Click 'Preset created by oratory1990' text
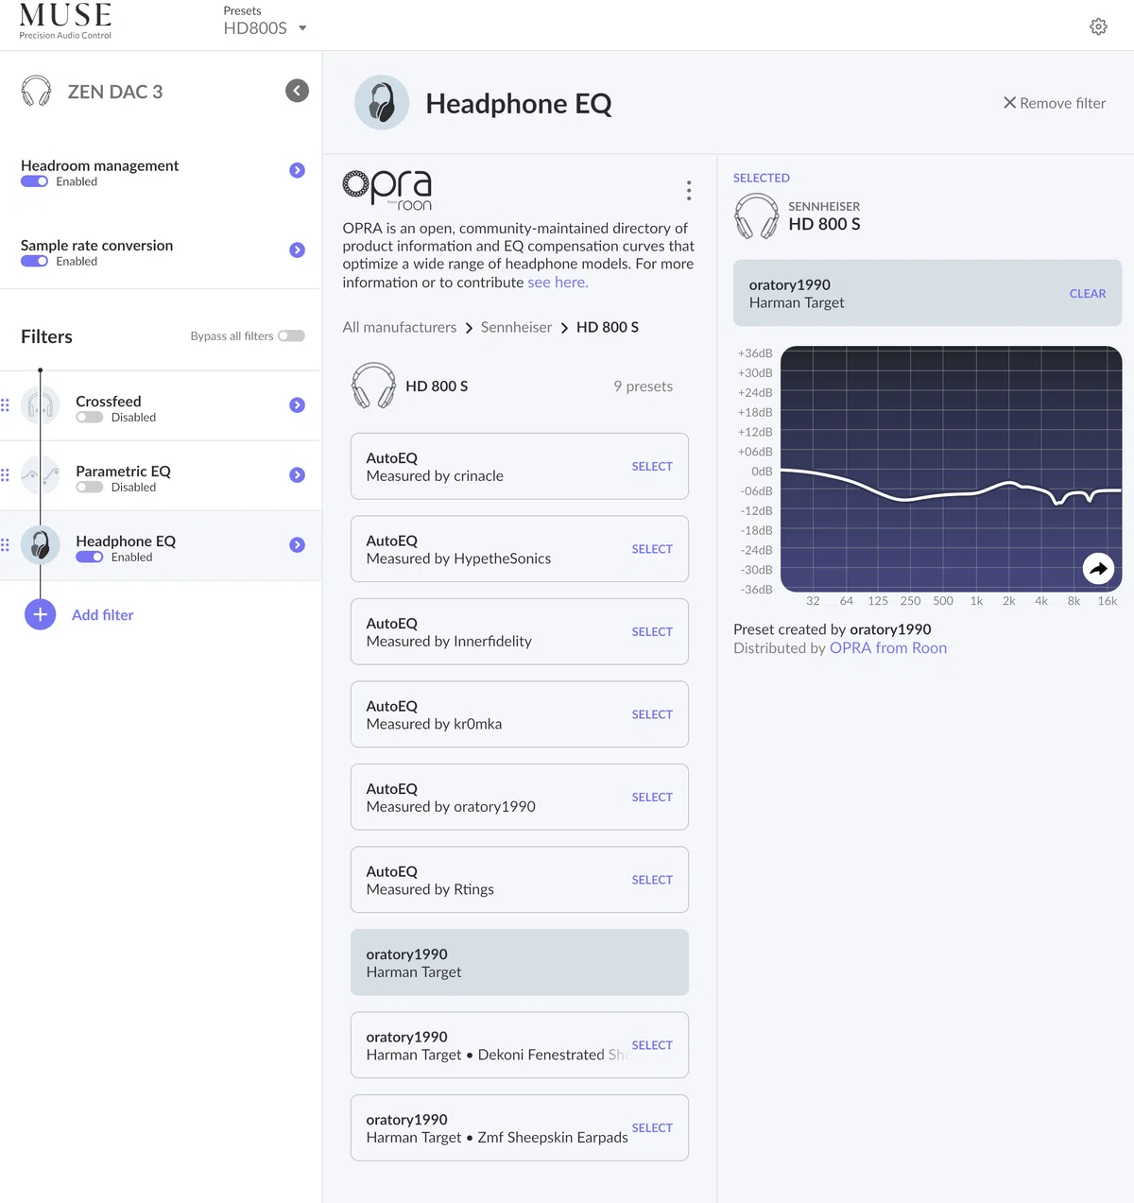 pyautogui.click(x=833, y=629)
